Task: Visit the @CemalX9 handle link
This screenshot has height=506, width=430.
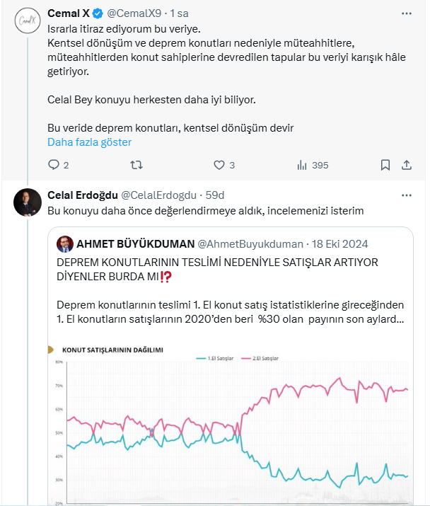Action: click(135, 13)
